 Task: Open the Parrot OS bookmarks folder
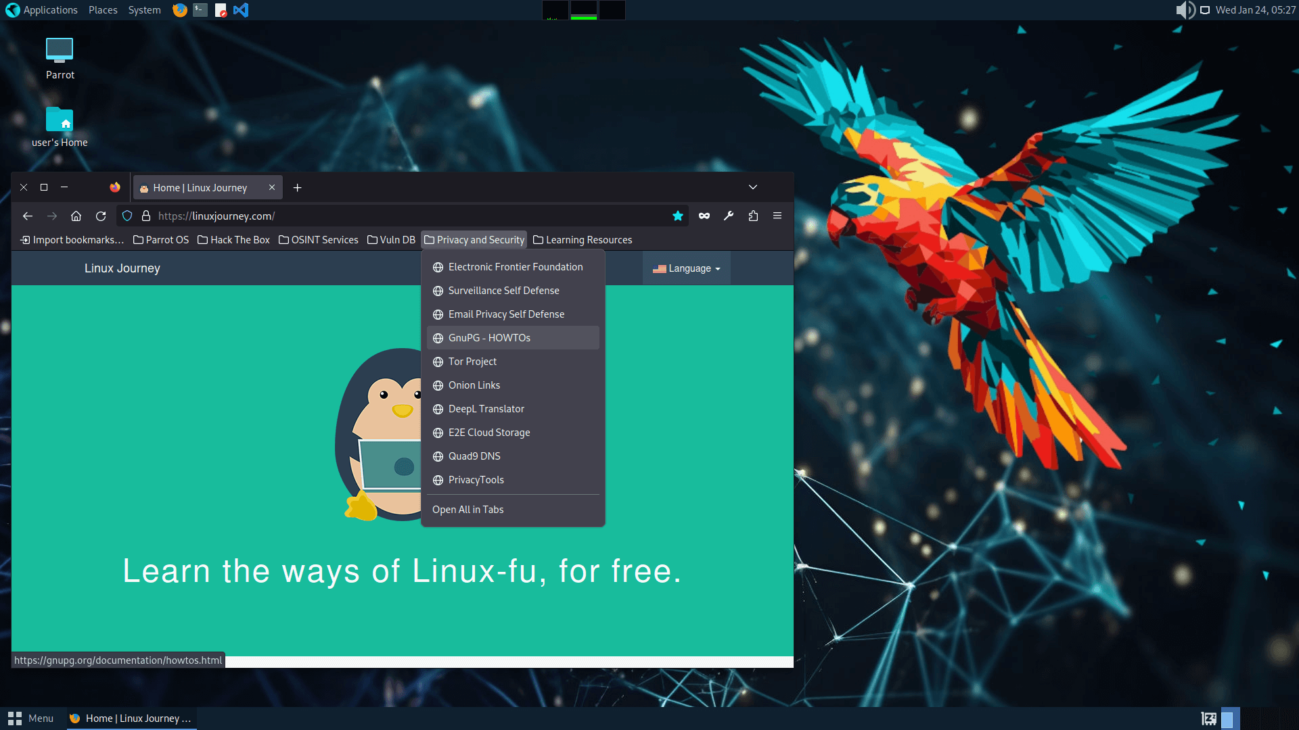161,240
